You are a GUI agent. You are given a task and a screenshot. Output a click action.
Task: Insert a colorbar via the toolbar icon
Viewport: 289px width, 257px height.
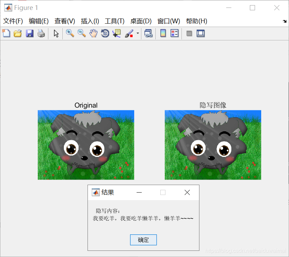[163, 34]
